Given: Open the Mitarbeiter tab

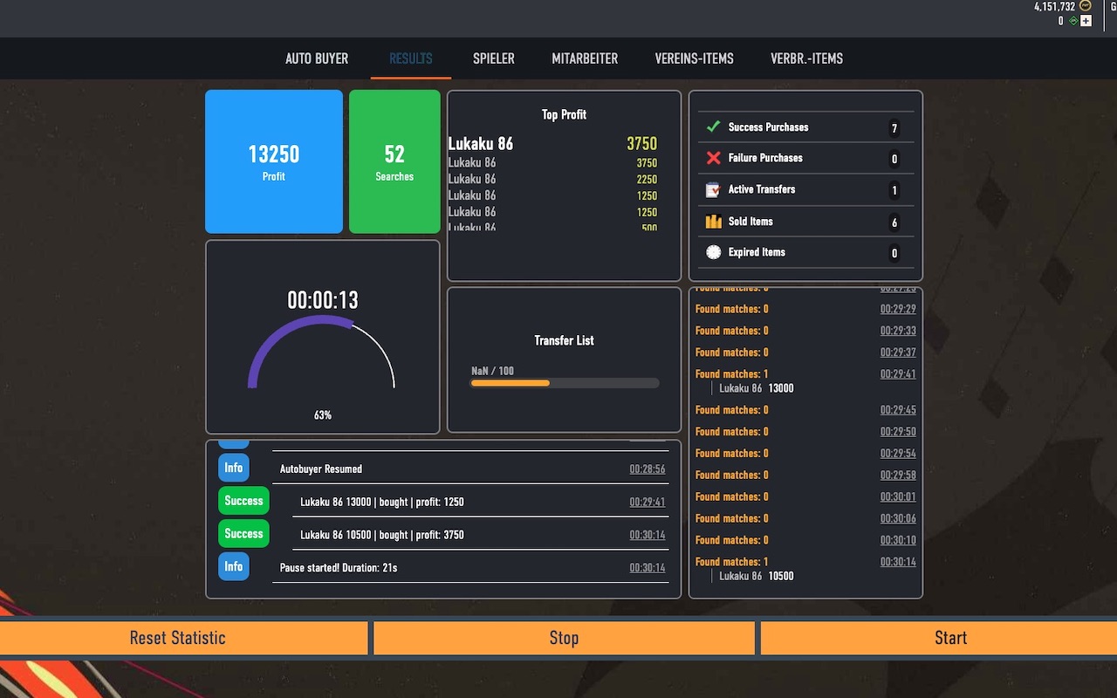Looking at the screenshot, I should [x=585, y=59].
